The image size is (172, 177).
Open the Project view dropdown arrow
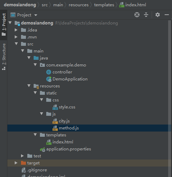(36, 15)
